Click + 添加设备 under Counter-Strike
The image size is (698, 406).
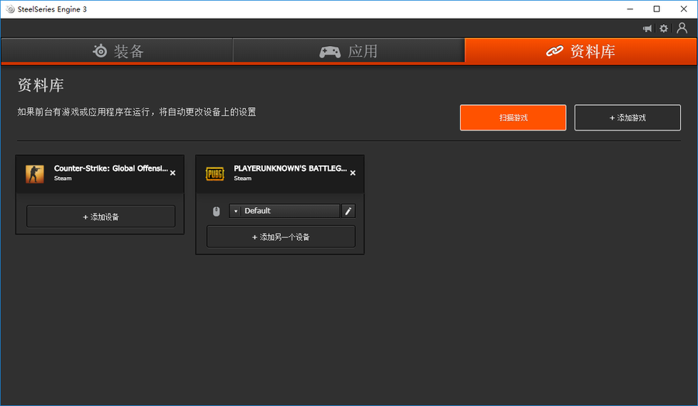point(101,217)
